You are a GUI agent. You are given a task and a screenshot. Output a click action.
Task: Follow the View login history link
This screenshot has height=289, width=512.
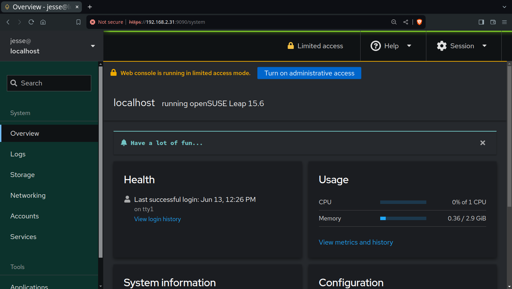pyautogui.click(x=158, y=219)
